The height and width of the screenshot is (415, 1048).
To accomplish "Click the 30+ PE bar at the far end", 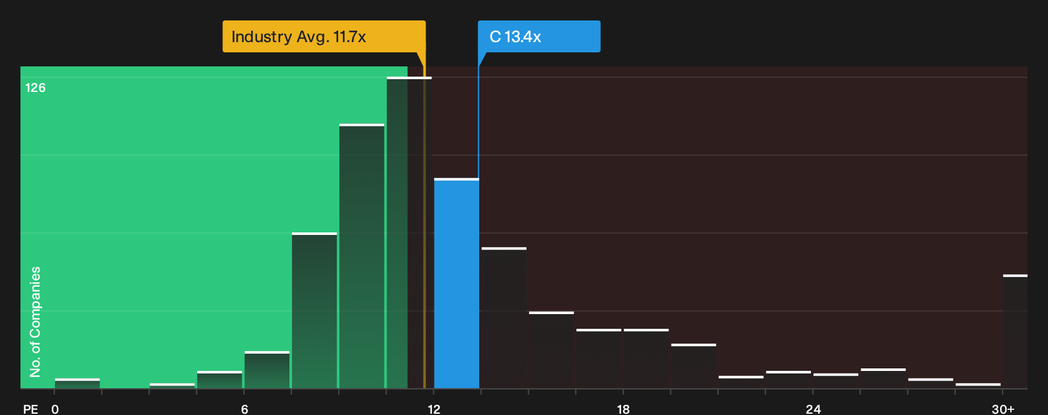I will tap(1015, 332).
